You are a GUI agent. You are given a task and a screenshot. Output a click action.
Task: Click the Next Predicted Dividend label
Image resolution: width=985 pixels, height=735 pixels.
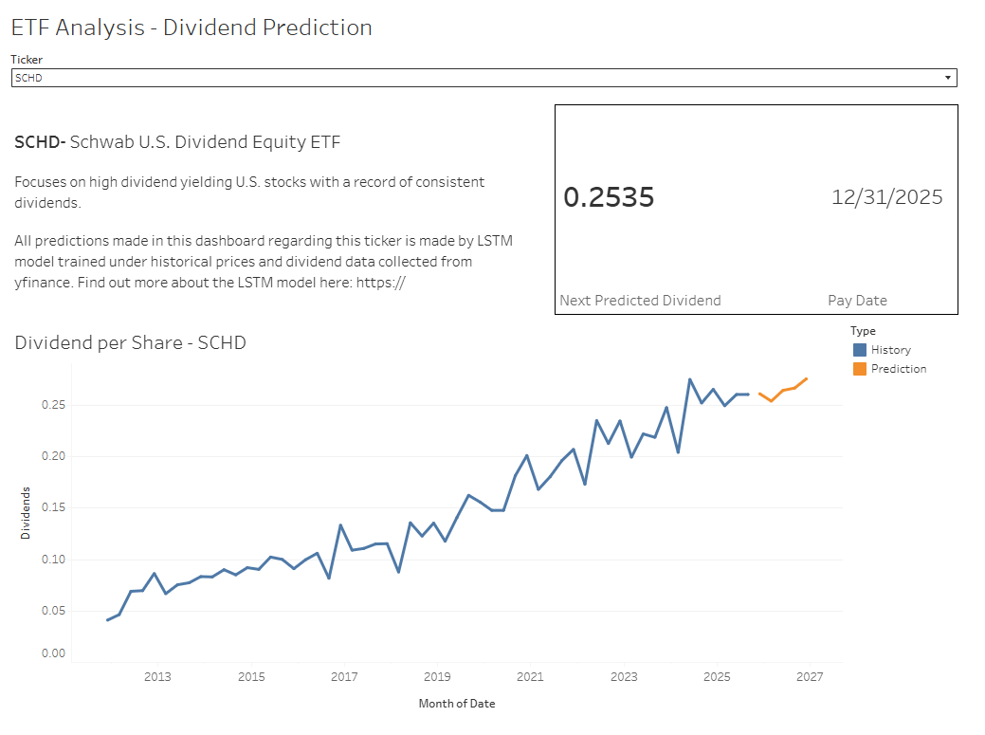[640, 300]
